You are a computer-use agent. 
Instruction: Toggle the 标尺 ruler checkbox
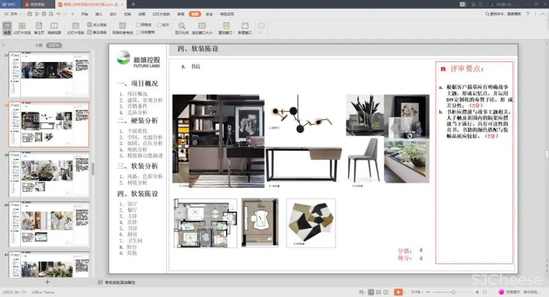159,25
